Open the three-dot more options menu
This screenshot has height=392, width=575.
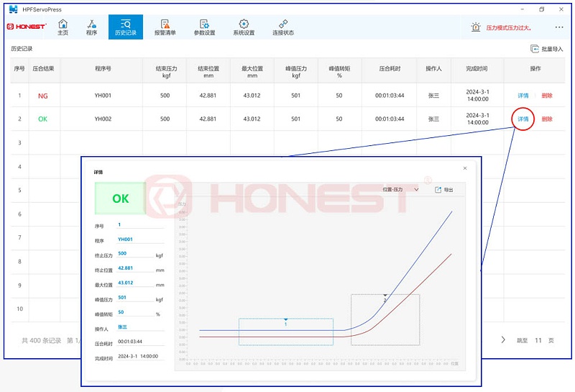pos(559,27)
